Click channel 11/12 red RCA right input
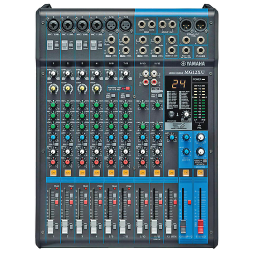Image resolution: width=253 pixels, height=253 pixels. click(154, 82)
